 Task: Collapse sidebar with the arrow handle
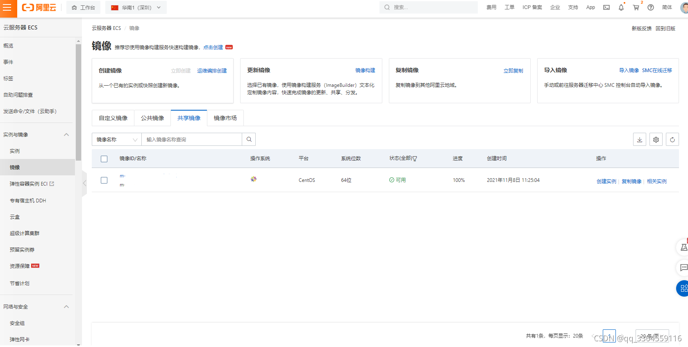pyautogui.click(x=84, y=183)
